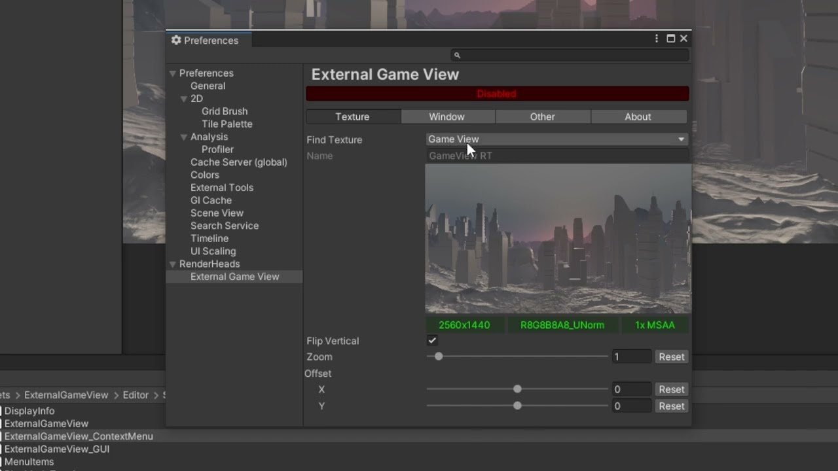Switch to the About tab

click(x=638, y=116)
